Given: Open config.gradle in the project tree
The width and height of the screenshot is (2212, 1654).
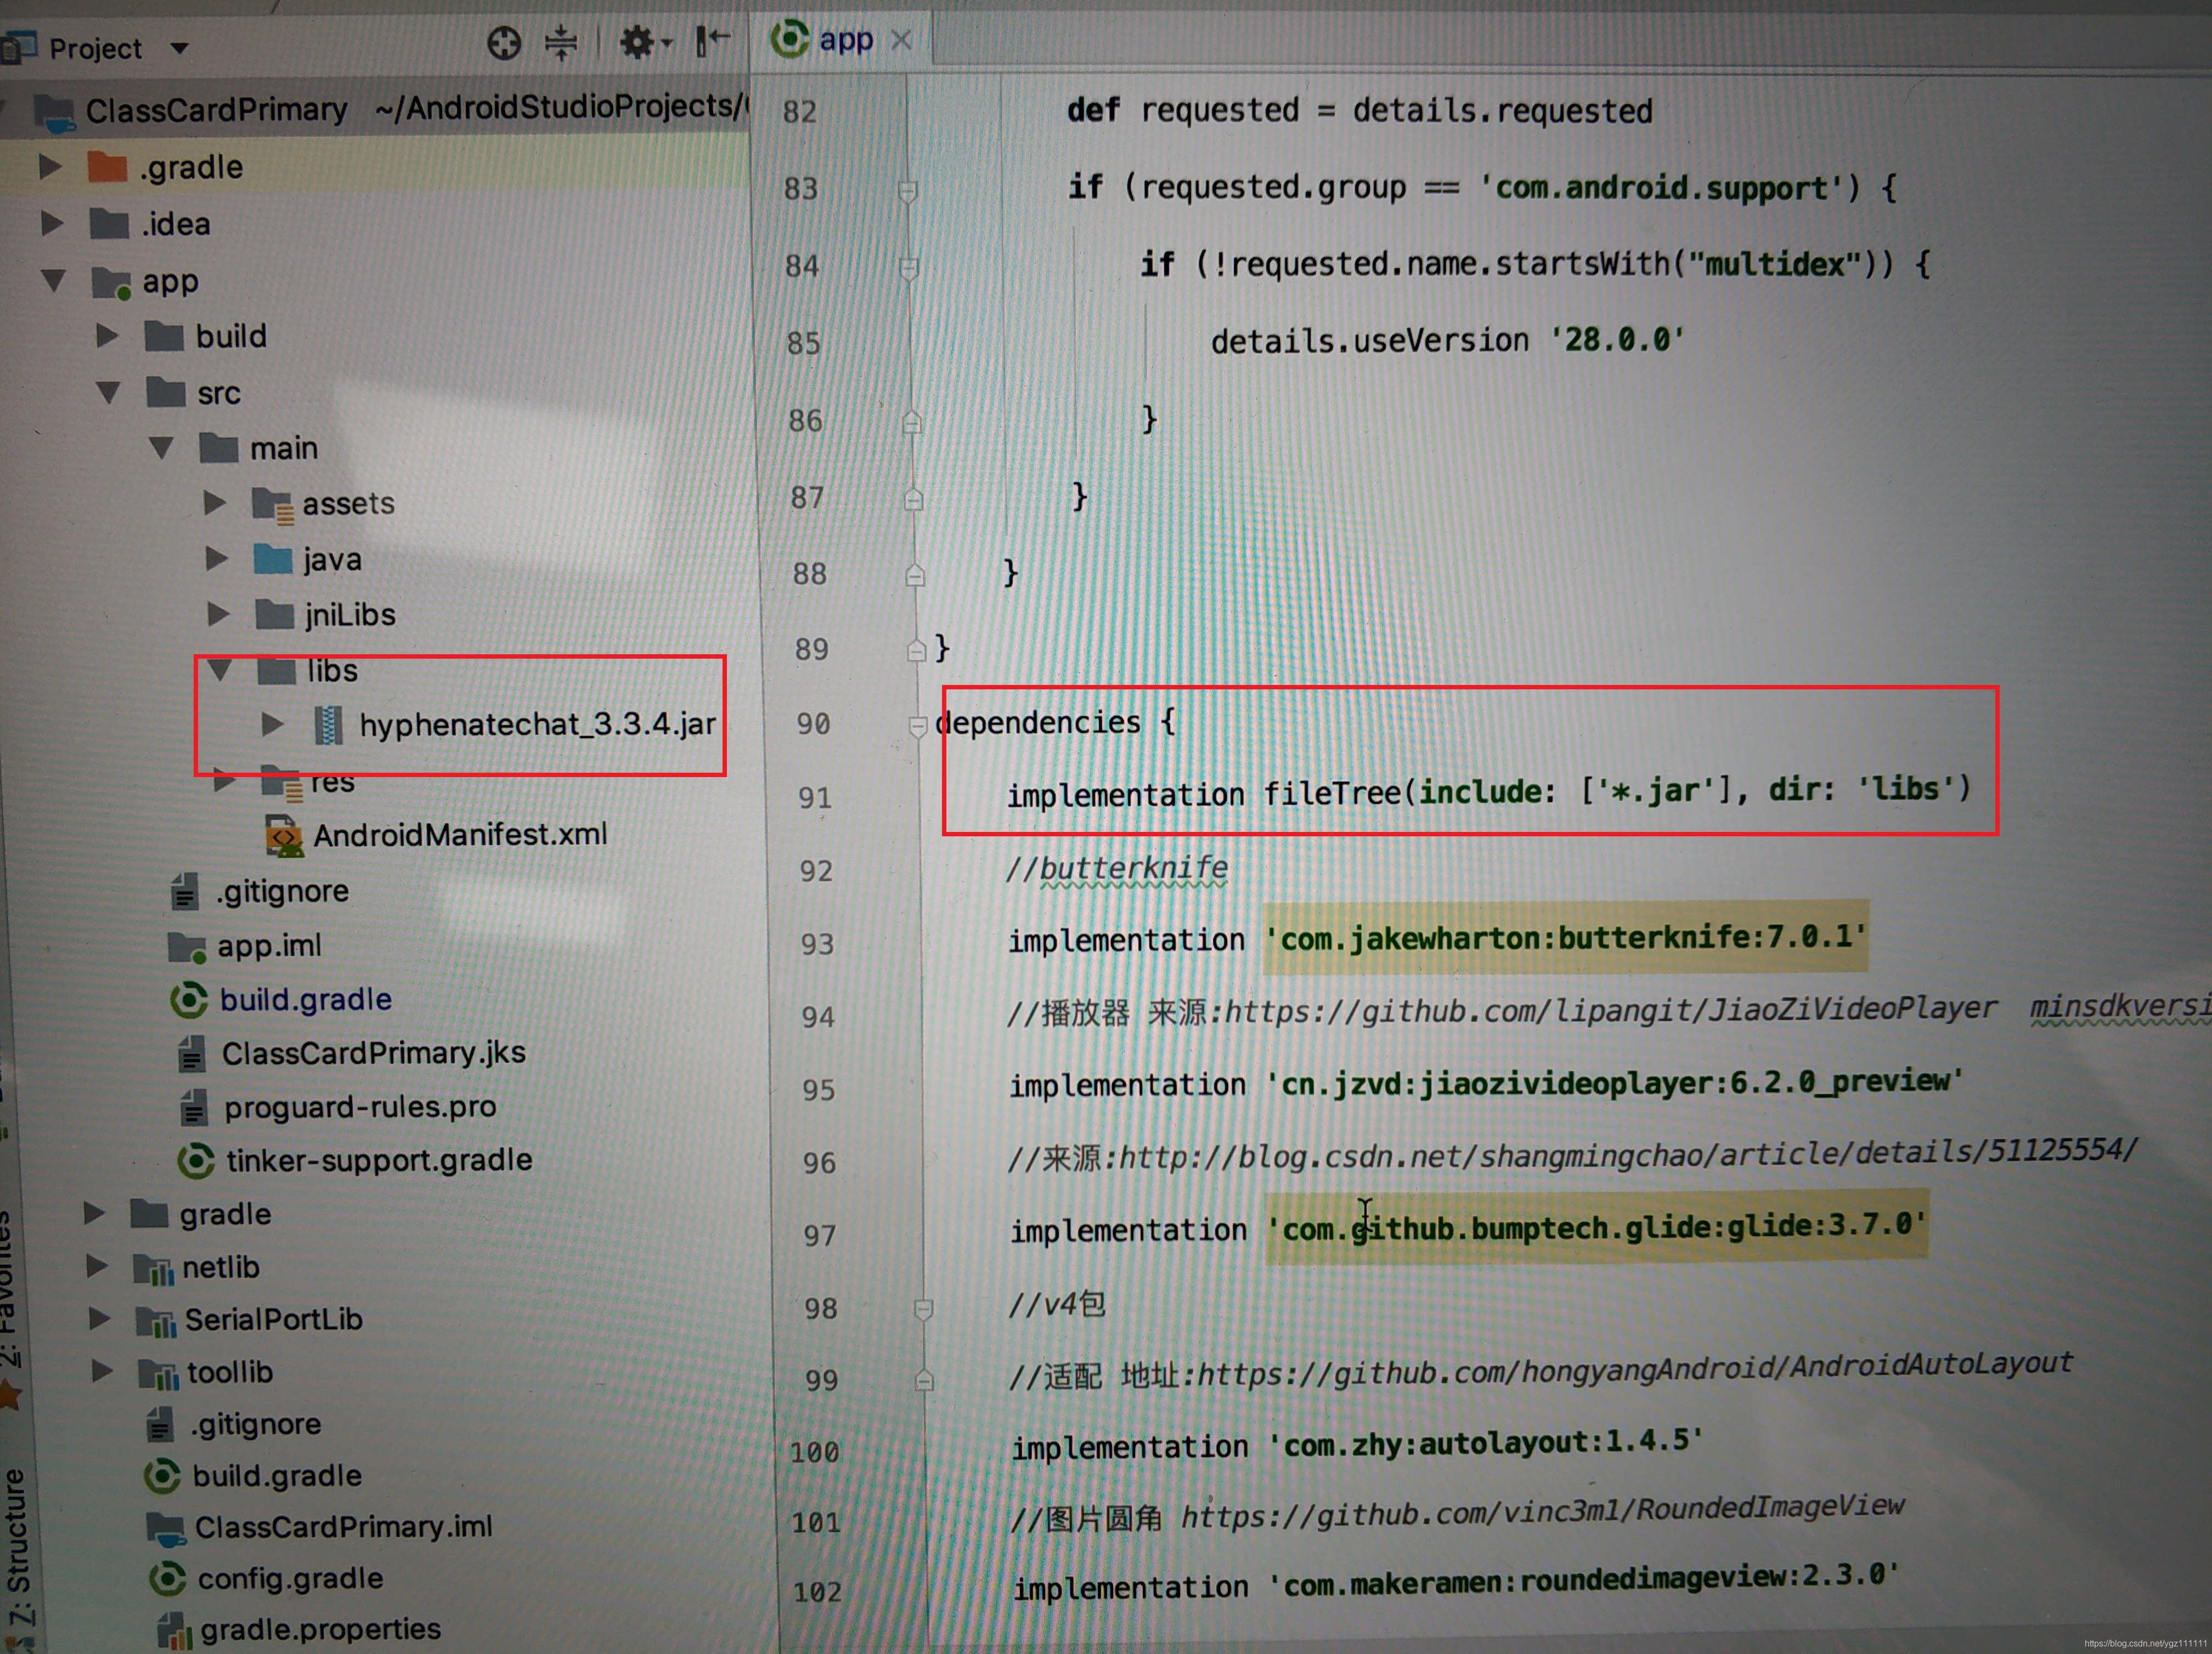Looking at the screenshot, I should 290,1578.
